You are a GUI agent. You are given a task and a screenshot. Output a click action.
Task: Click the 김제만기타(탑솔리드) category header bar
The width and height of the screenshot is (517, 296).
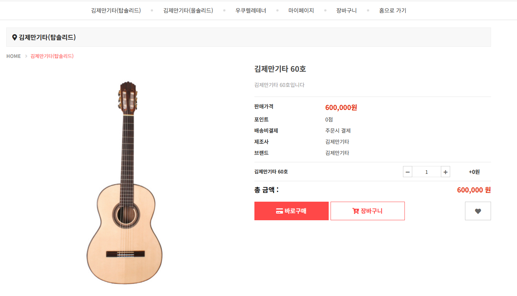point(248,37)
